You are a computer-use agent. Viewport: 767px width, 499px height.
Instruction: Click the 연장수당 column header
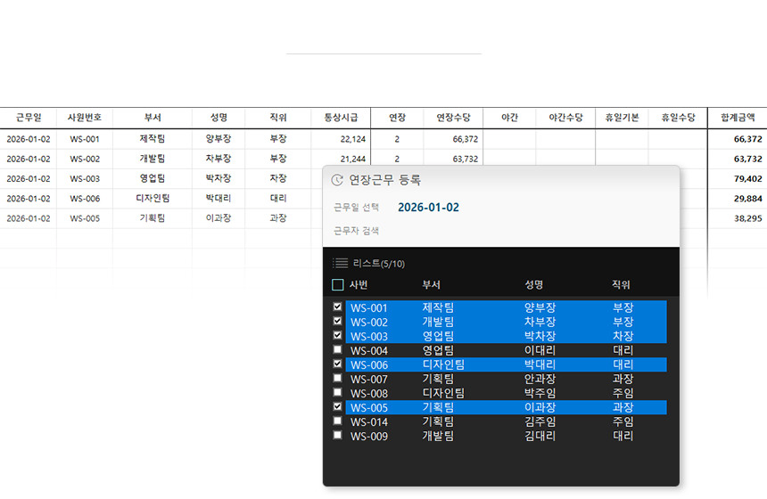pos(452,118)
